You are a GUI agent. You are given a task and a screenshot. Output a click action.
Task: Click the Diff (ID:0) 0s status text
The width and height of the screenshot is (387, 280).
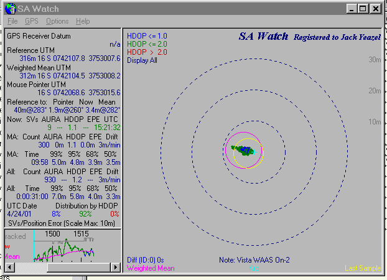click(146, 260)
